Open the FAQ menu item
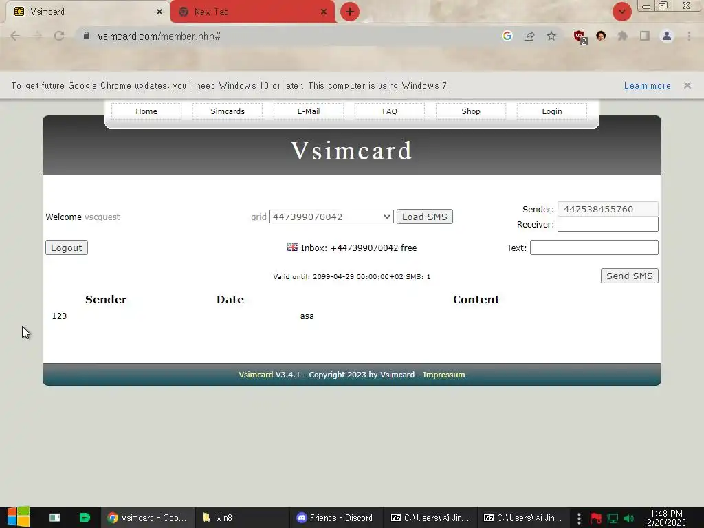The height and width of the screenshot is (528, 704). point(390,111)
